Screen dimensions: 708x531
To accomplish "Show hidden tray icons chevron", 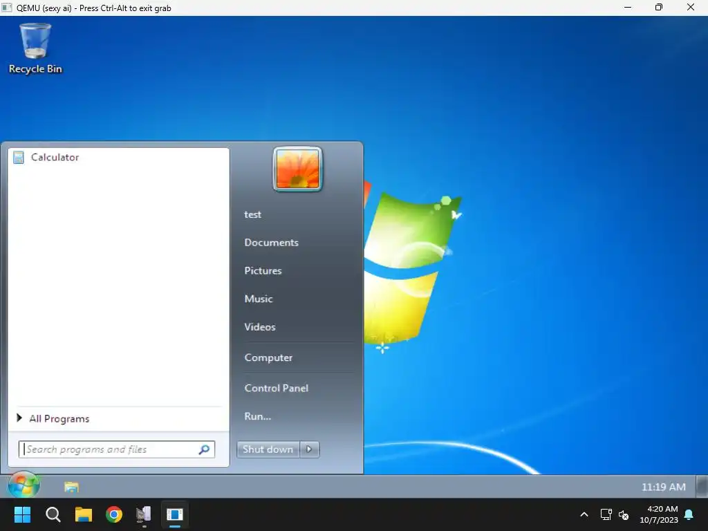I will 584,514.
